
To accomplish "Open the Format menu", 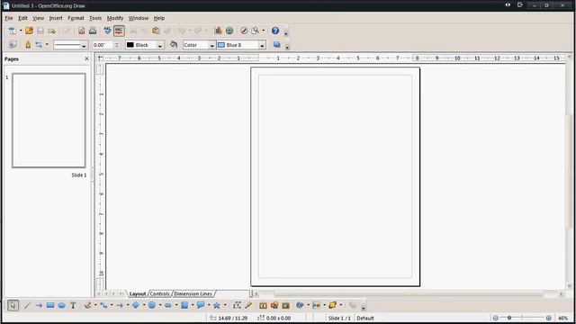I will pos(76,18).
